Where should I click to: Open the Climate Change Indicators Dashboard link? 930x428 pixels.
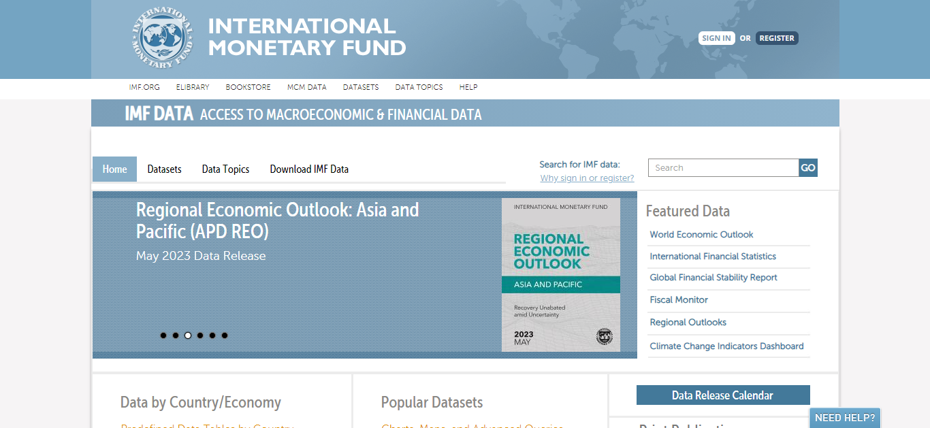coord(726,346)
